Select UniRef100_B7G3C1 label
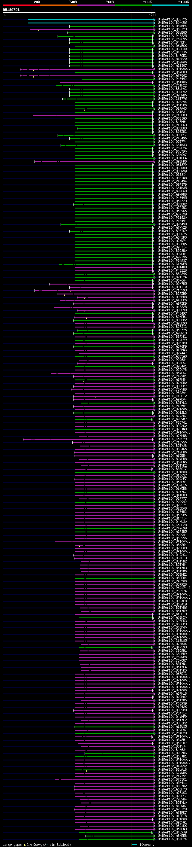192x847 pixels. point(172,780)
